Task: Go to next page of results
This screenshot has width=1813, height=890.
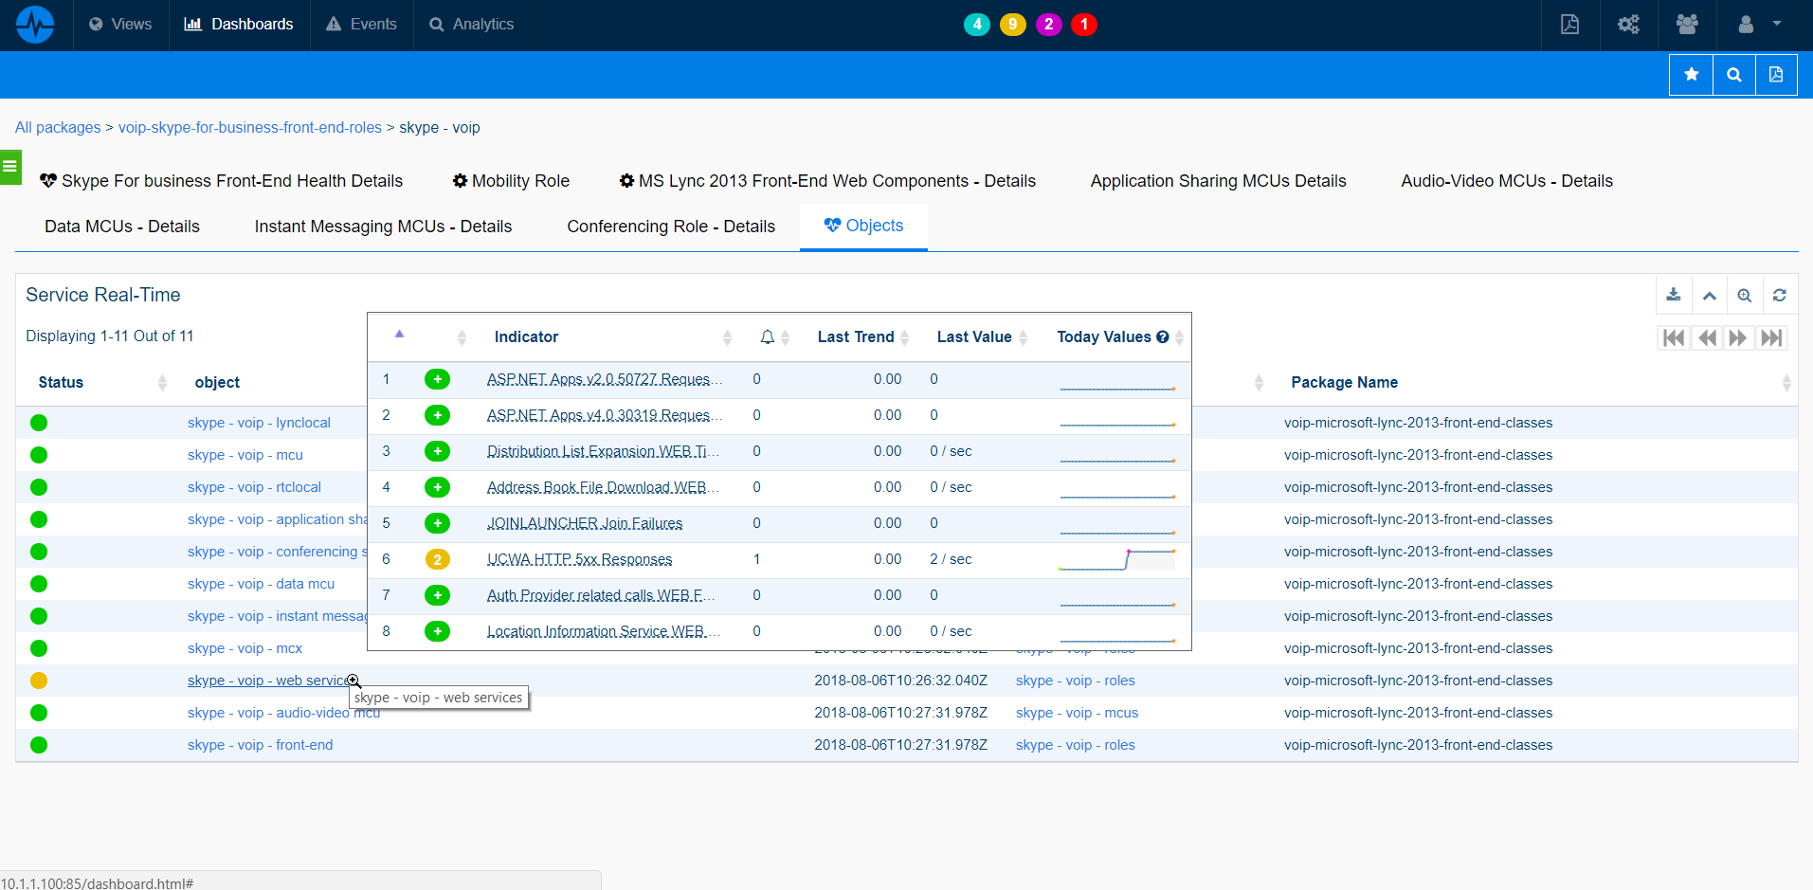Action: pyautogui.click(x=1738, y=337)
